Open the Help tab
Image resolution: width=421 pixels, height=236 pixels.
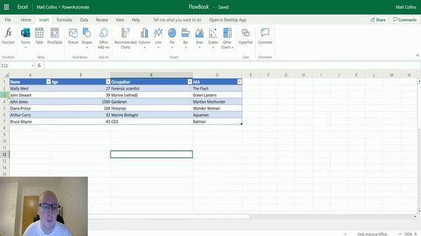tap(136, 20)
